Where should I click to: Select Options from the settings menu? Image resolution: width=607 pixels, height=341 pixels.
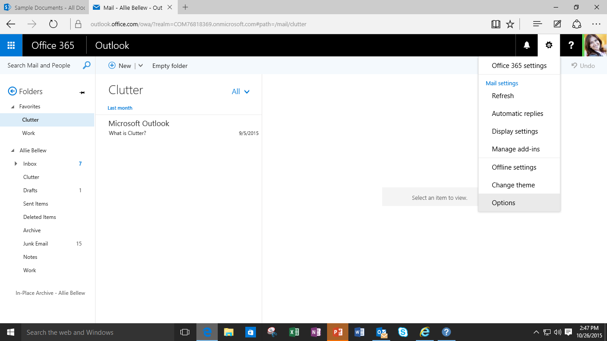(x=503, y=202)
